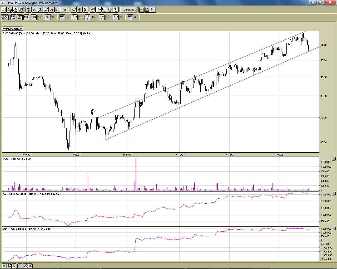Close the OBV indicator panel

pos(334,229)
